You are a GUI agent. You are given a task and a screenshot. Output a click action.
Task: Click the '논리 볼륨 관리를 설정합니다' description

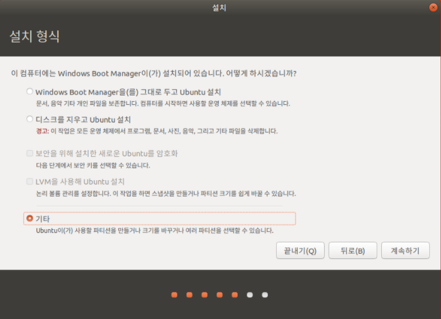tap(166, 194)
